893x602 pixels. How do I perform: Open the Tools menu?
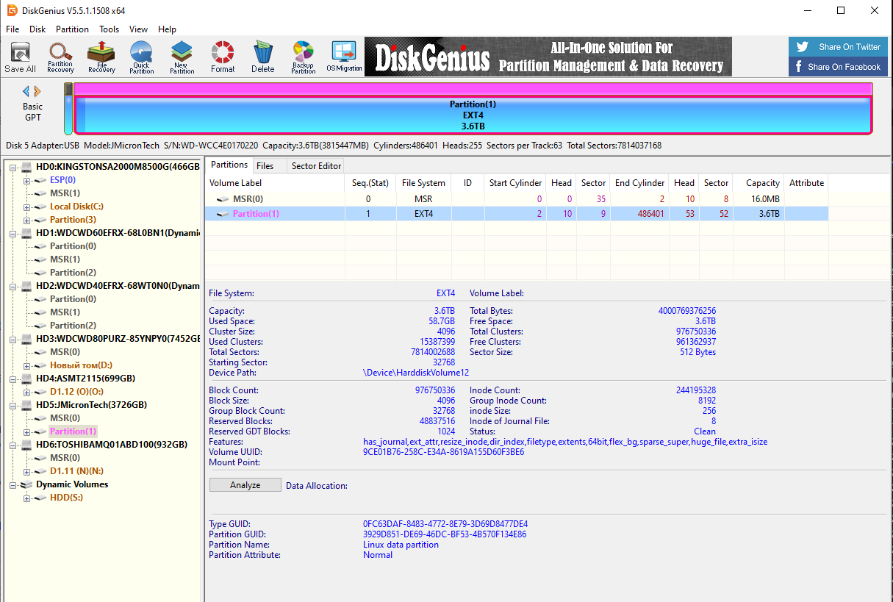coord(109,29)
